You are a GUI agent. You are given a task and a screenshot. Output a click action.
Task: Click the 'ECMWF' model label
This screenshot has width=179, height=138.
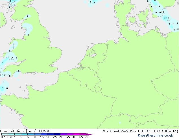click(x=45, y=131)
